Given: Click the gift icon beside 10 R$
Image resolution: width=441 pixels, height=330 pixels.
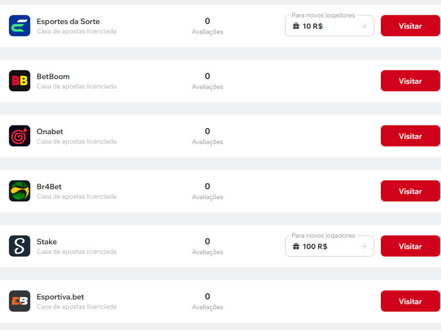Looking at the screenshot, I should click(x=296, y=26).
